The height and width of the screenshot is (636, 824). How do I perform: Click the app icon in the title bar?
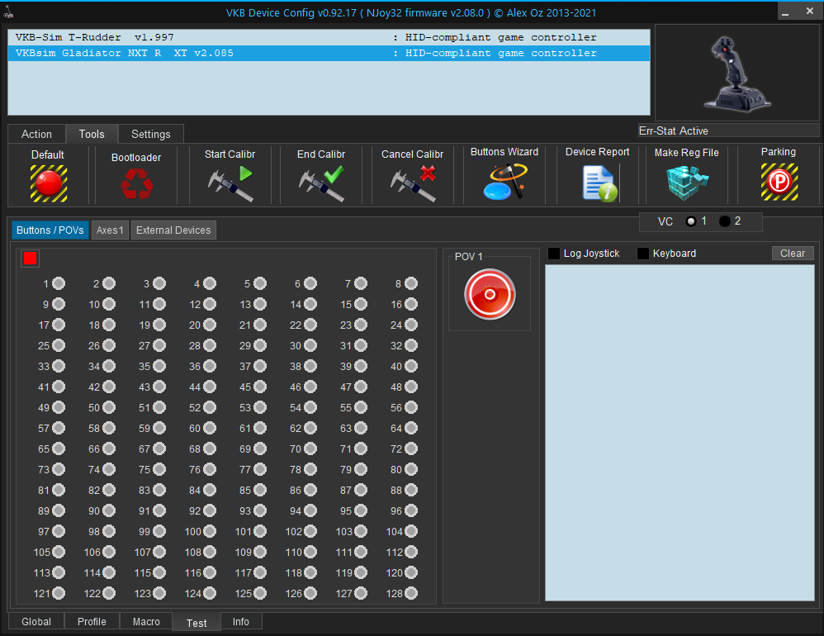[x=8, y=12]
